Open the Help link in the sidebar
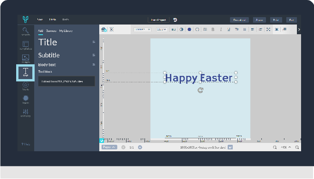 click(26, 144)
